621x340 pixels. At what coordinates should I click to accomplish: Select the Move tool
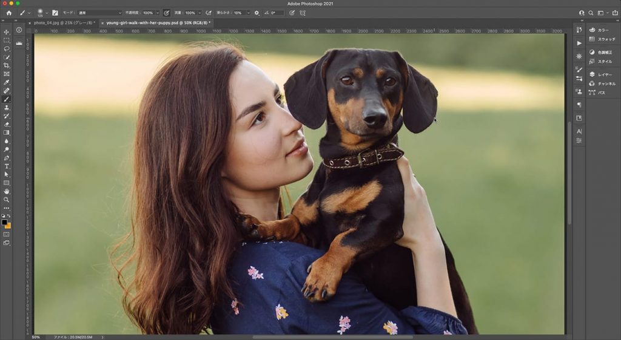point(7,32)
